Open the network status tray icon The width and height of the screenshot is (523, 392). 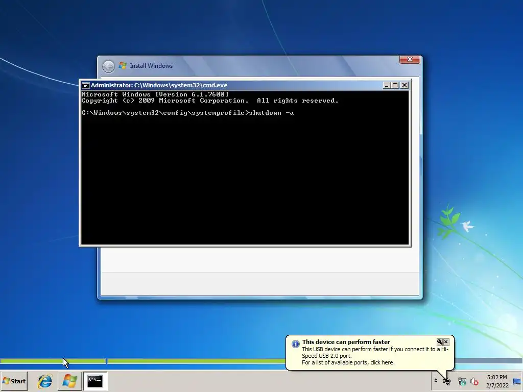point(462,381)
